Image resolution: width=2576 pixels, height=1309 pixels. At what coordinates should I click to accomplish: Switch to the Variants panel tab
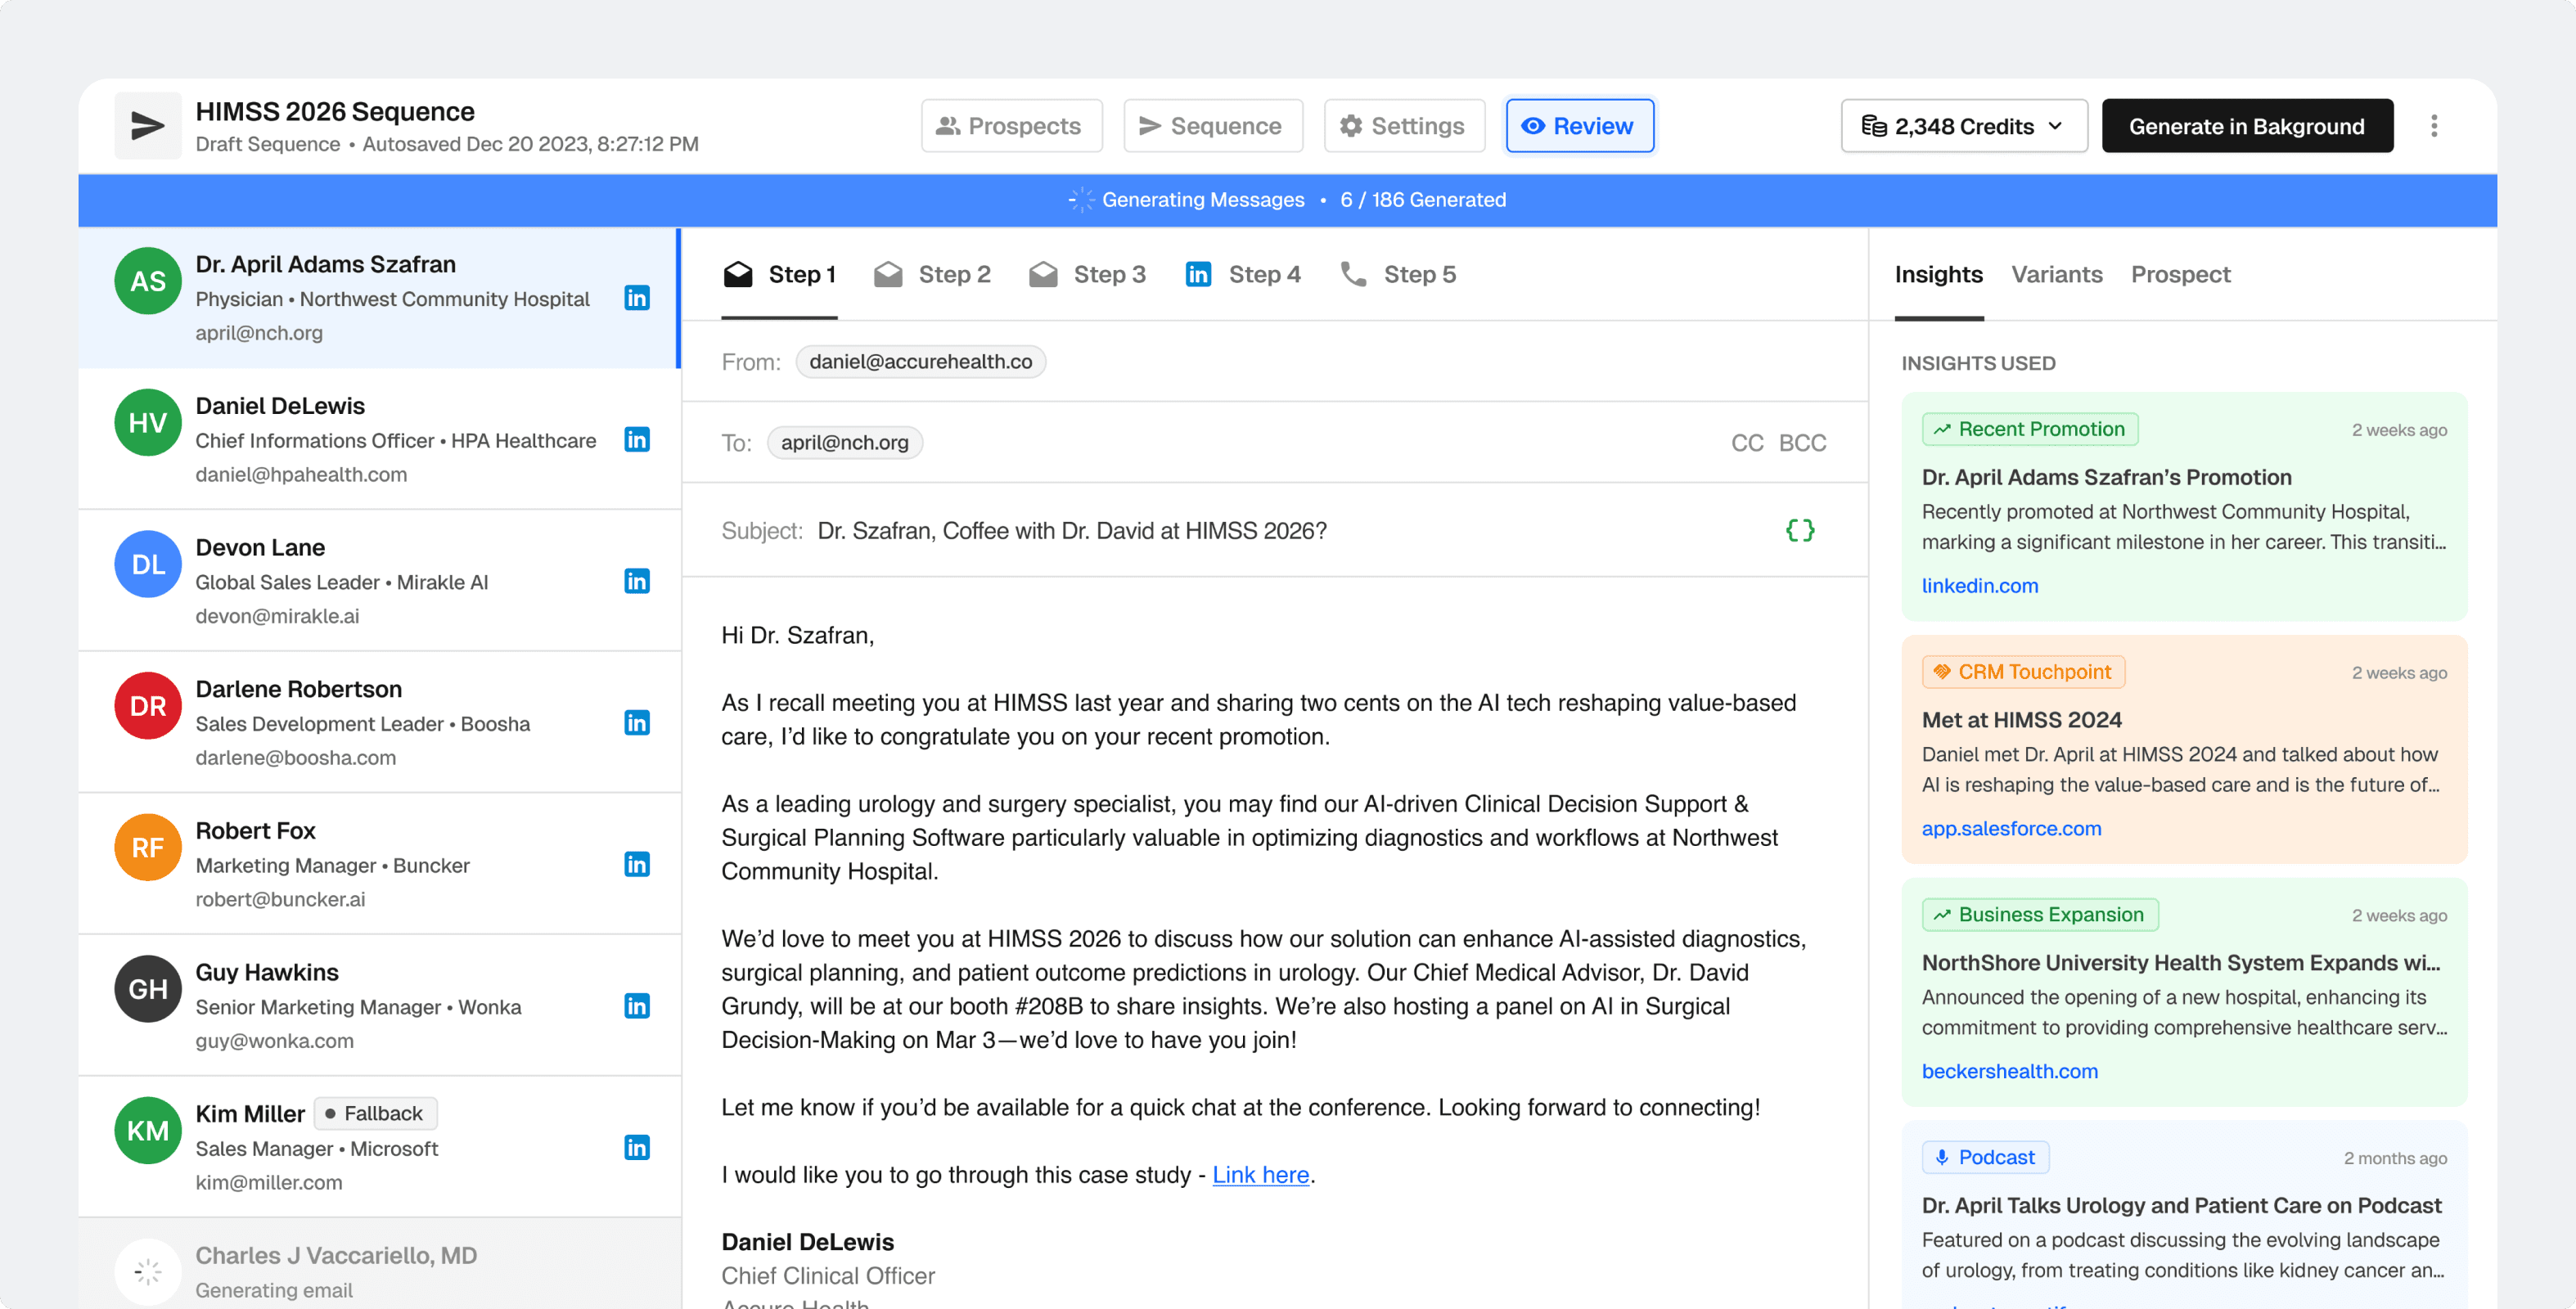click(x=2057, y=274)
